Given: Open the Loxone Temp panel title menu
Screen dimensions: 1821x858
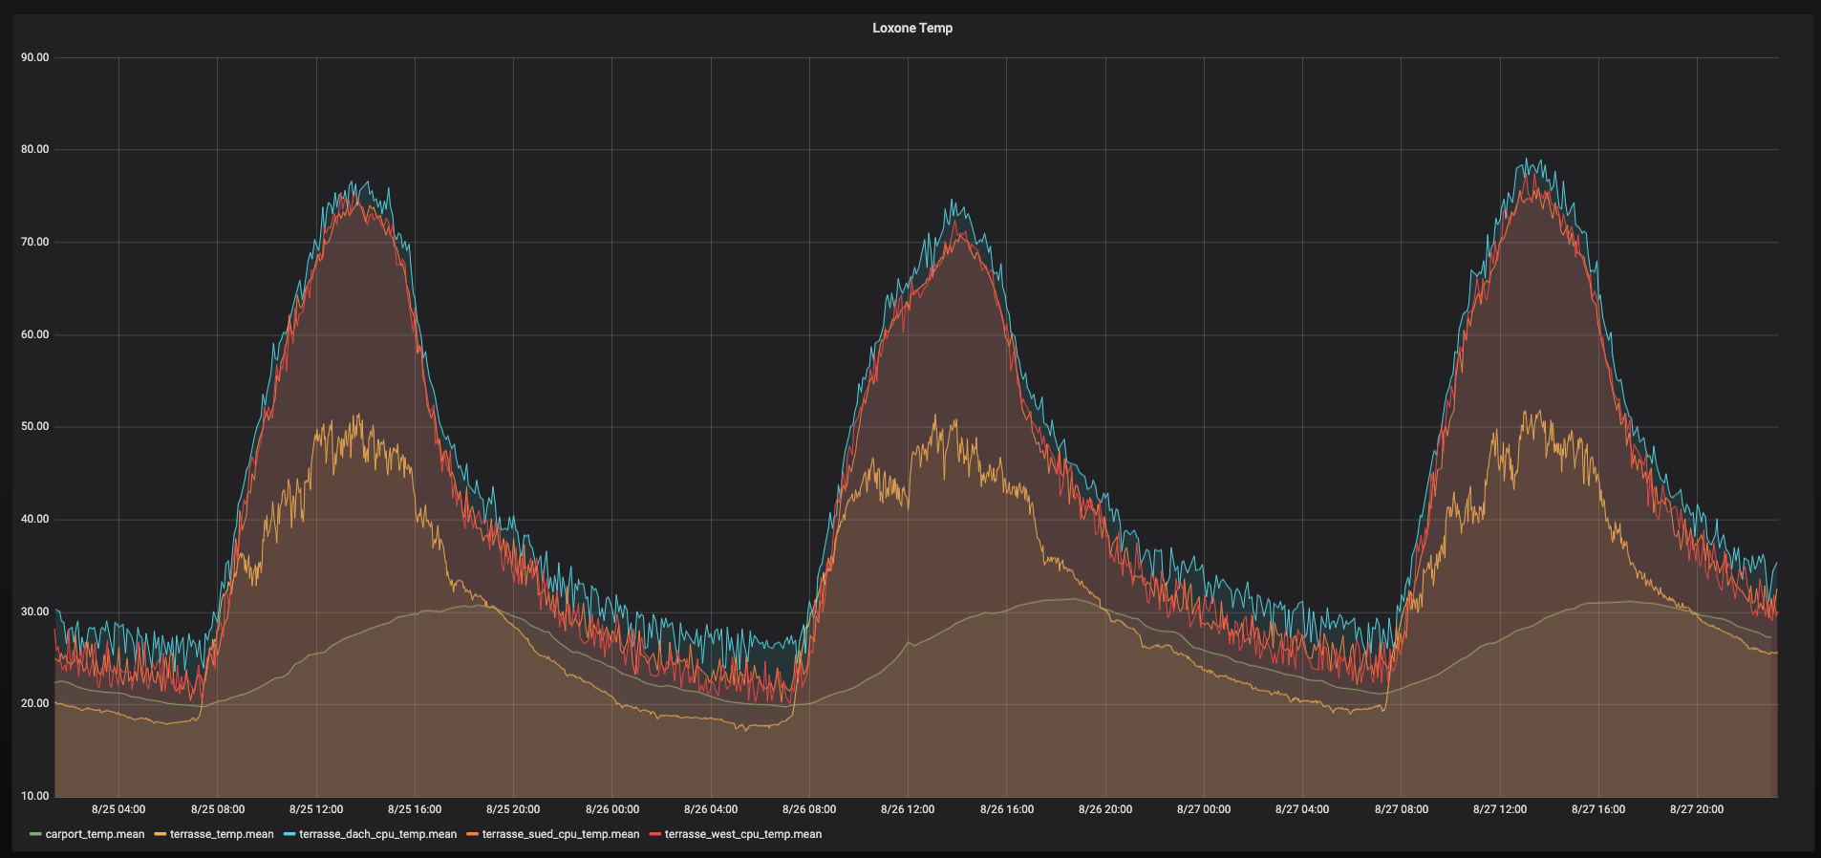Looking at the screenshot, I should [x=911, y=28].
